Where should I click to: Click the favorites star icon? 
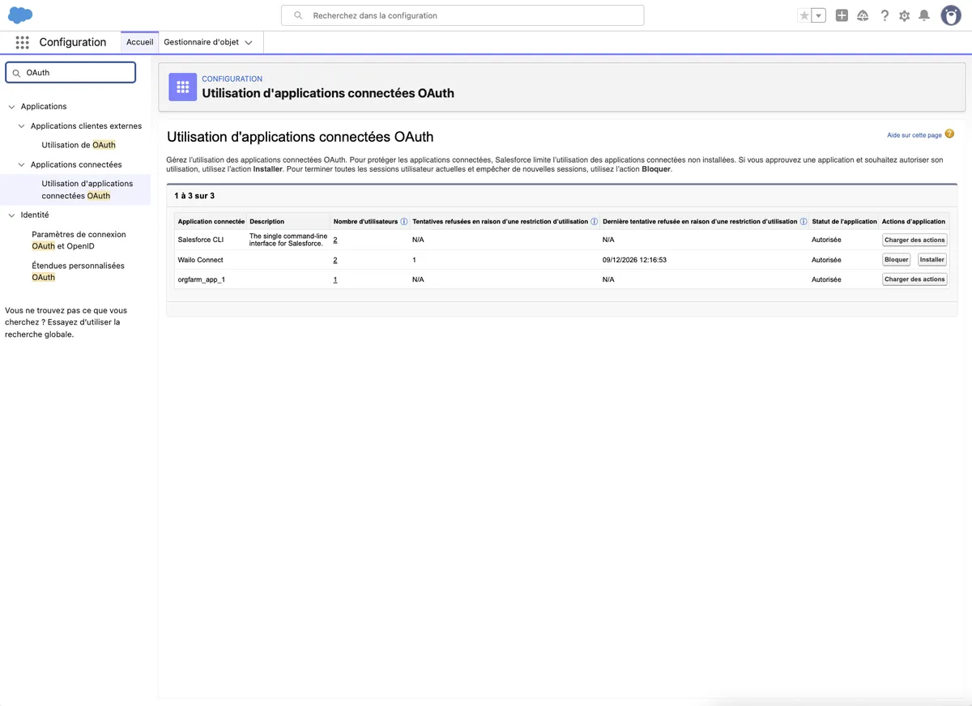pos(804,15)
